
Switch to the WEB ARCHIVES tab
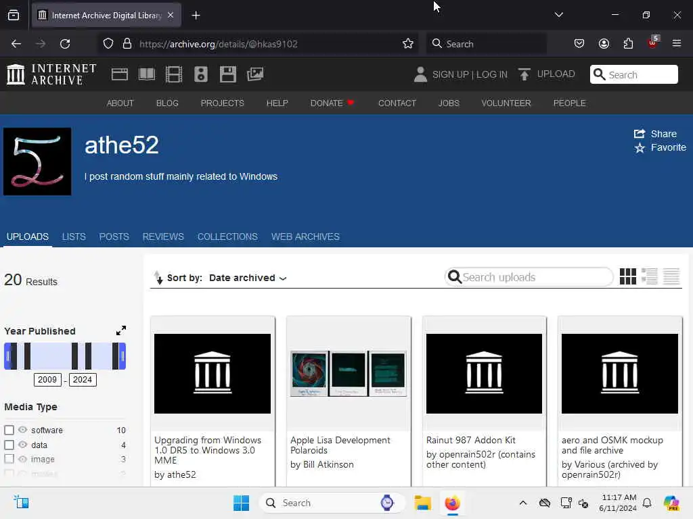pyautogui.click(x=305, y=237)
